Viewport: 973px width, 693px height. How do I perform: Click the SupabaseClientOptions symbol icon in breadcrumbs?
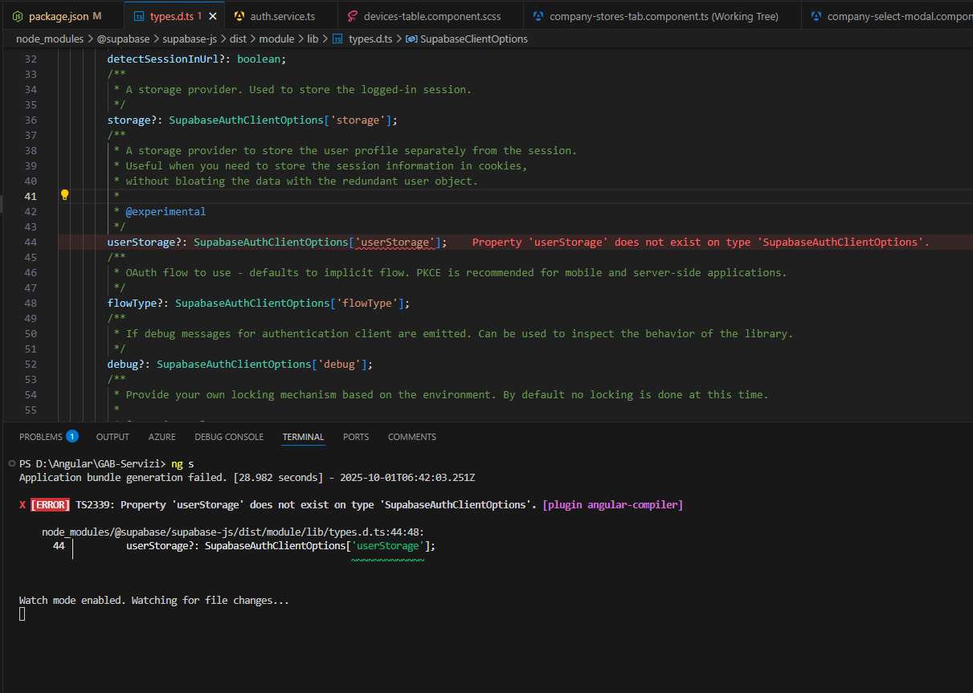[411, 39]
